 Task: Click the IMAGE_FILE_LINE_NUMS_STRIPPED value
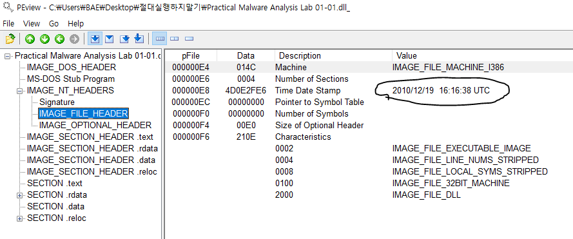(x=465, y=160)
